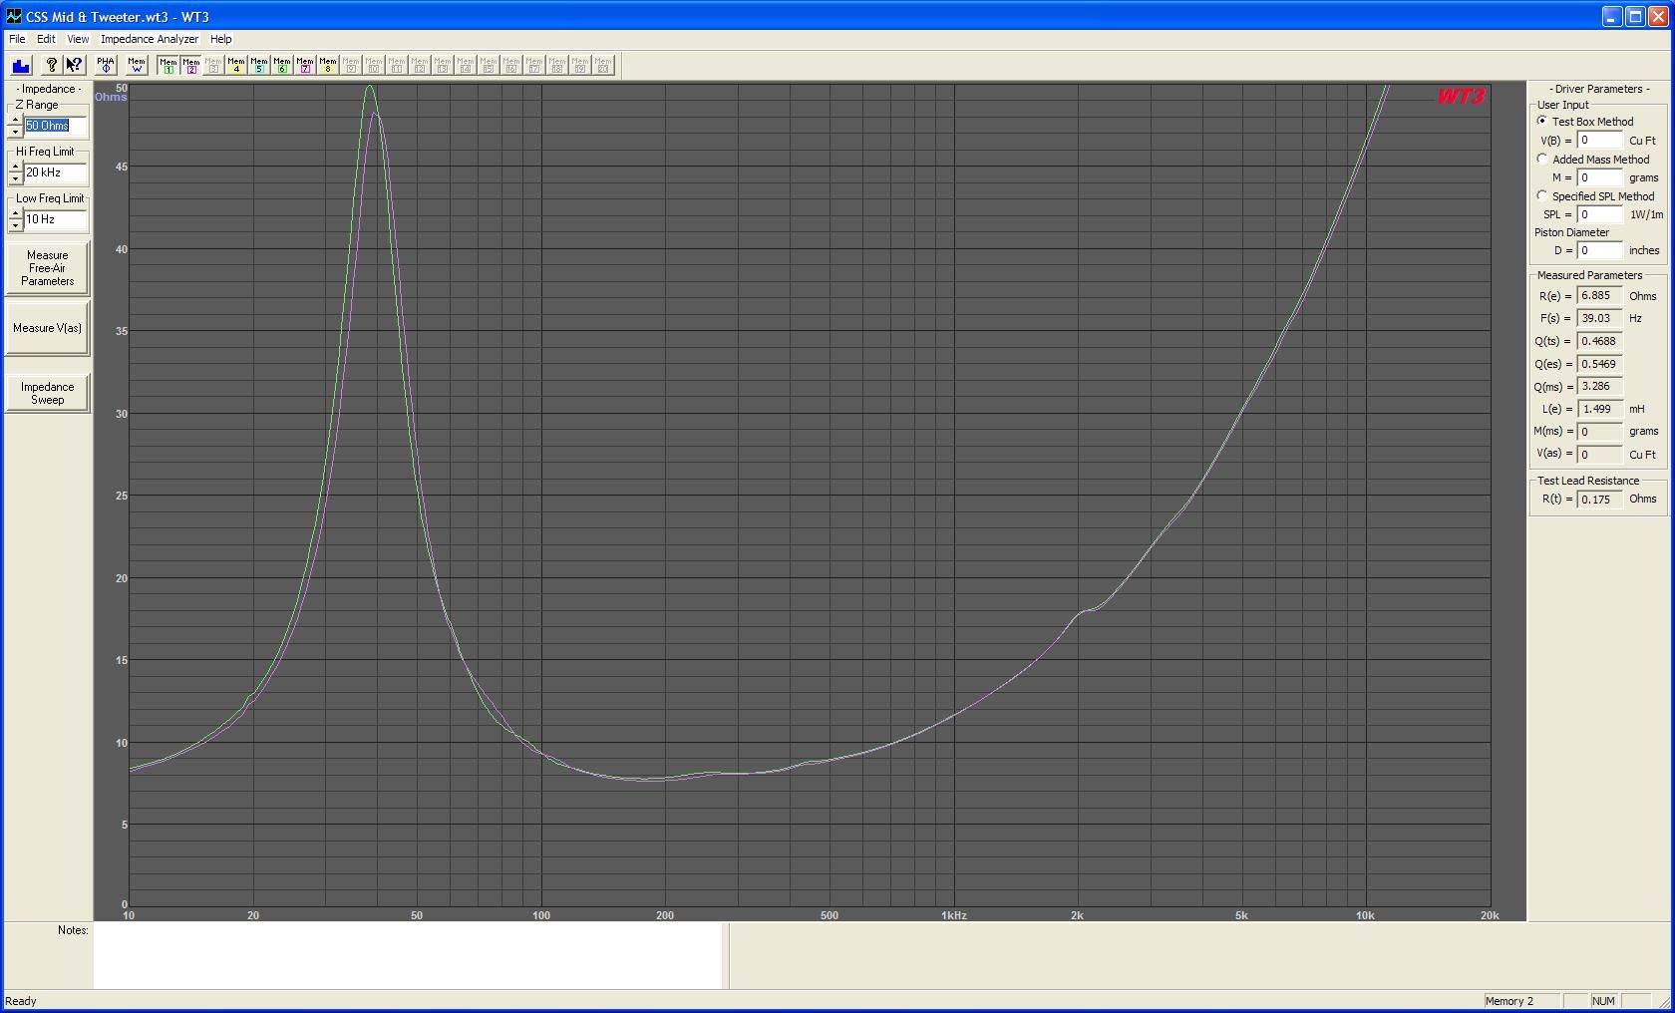Screen dimensions: 1675x1013
Task: Click the Mem 17 toolbar icon
Action: tap(534, 66)
